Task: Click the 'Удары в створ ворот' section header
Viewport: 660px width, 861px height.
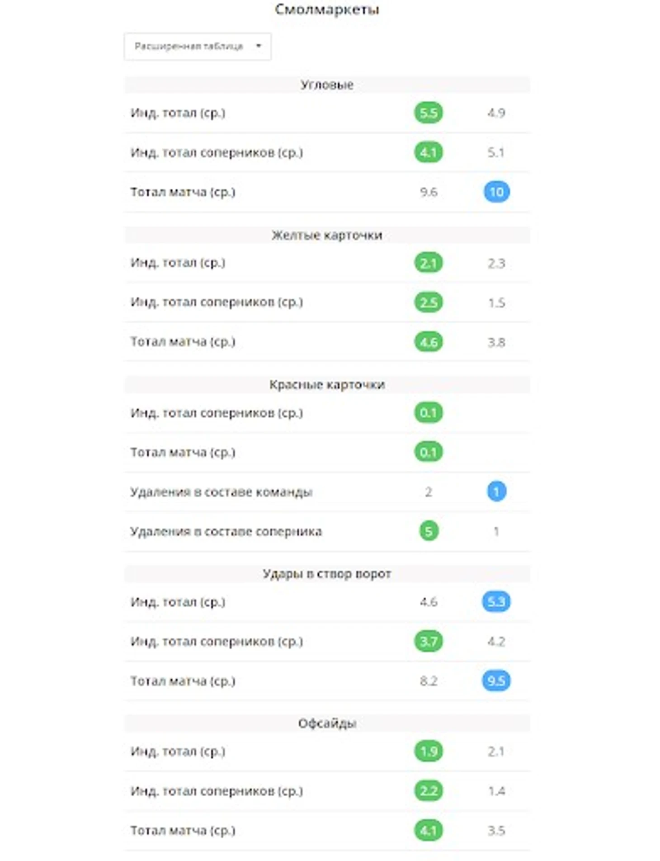Action: [326, 574]
